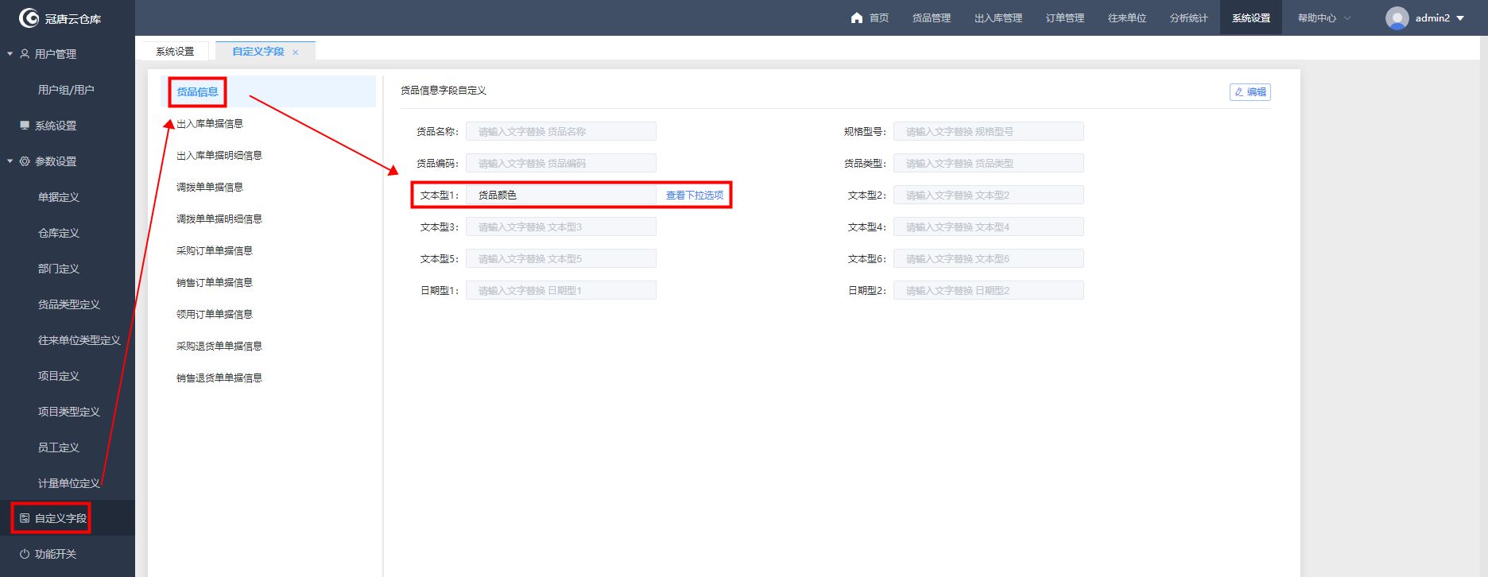The height and width of the screenshot is (577, 1488).
Task: Open 部门定义 in the sidebar
Action: (59, 269)
